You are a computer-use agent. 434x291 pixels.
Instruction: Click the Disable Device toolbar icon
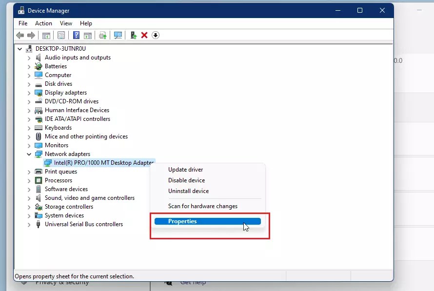(156, 35)
